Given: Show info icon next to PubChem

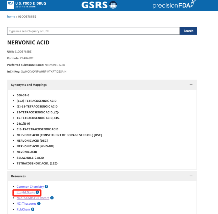Looking at the screenshot, I should click(33, 209).
